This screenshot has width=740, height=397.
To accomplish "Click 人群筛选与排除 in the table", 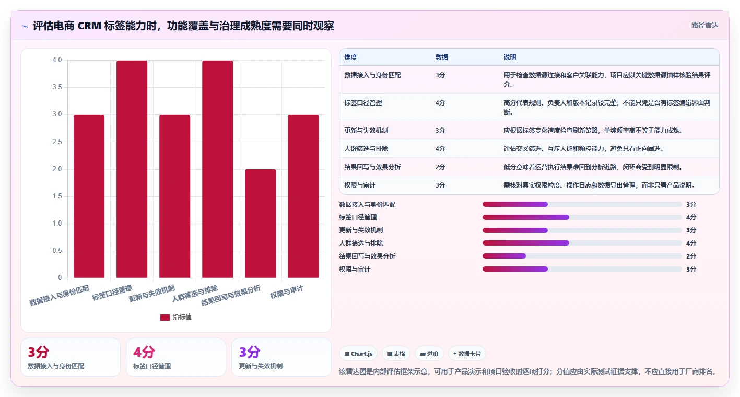I will [366, 148].
